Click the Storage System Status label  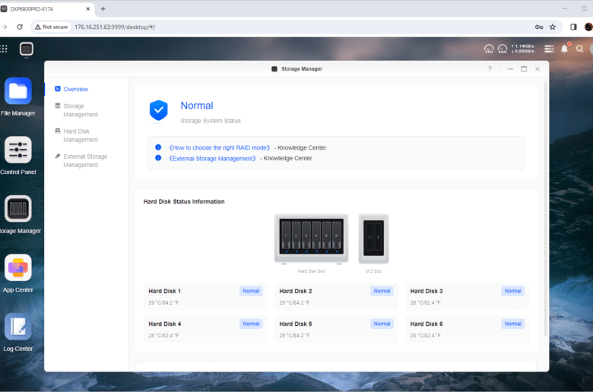(x=211, y=121)
